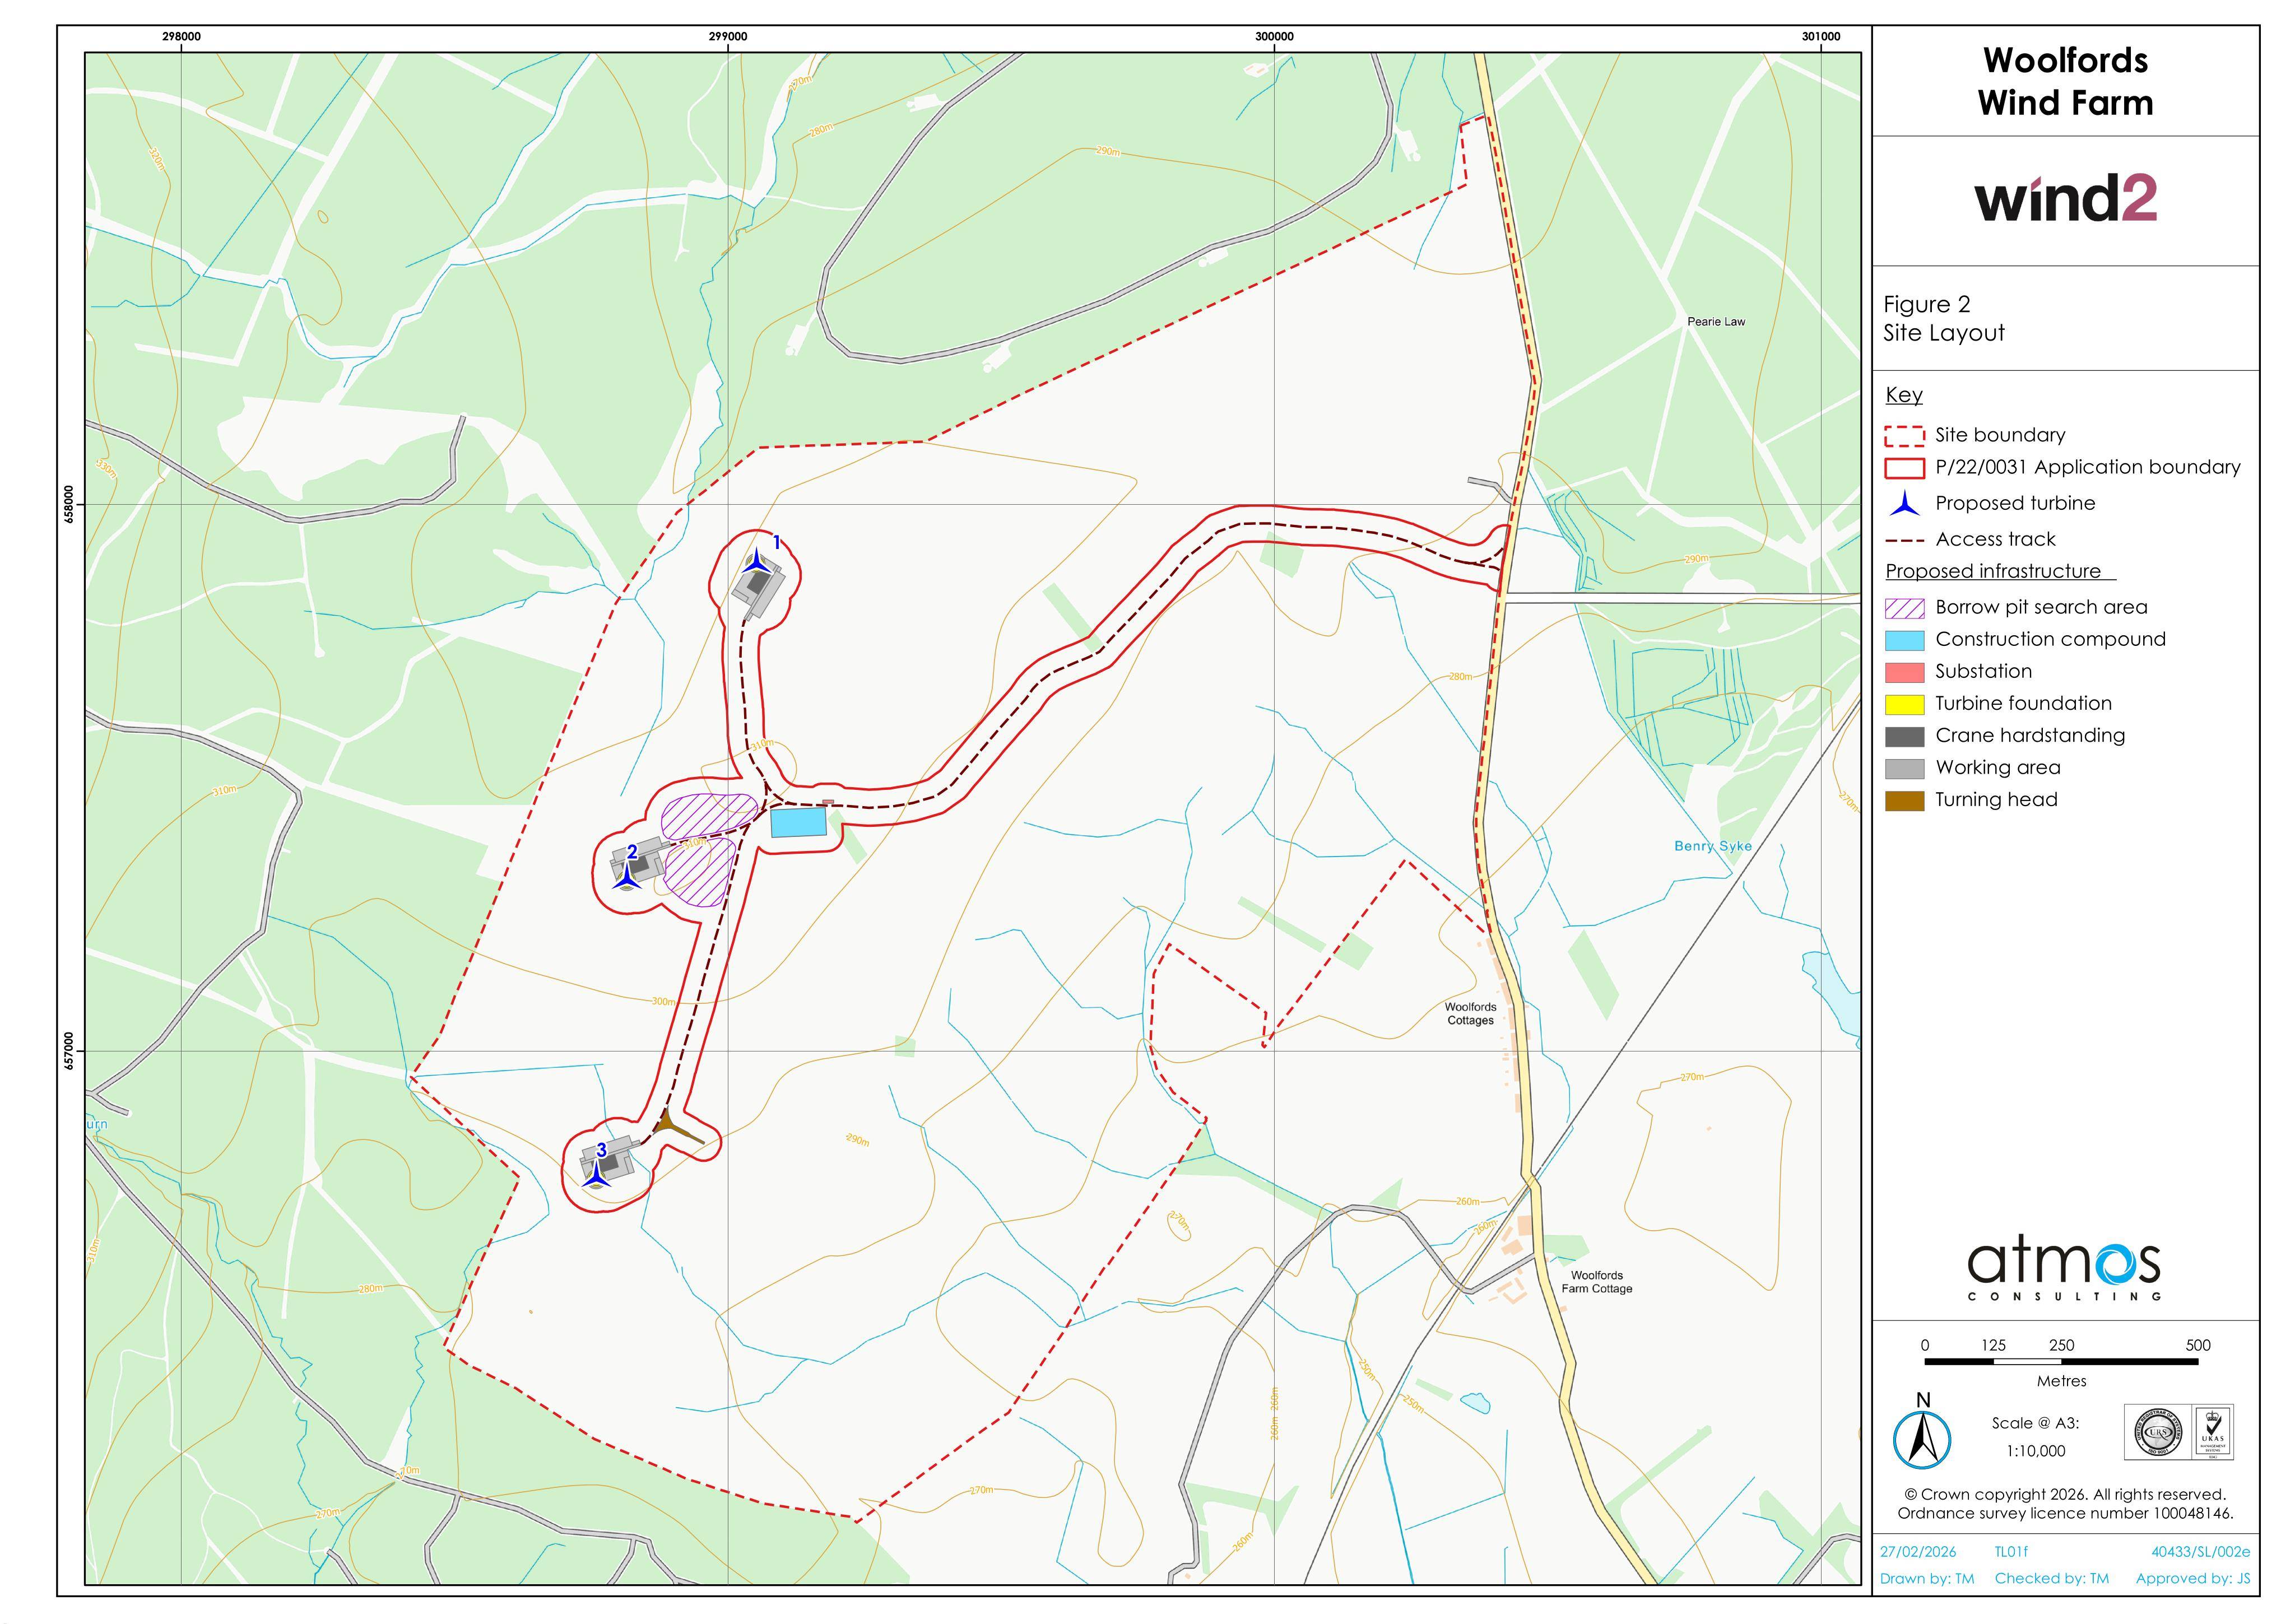The width and height of the screenshot is (2295, 1624).
Task: Click the Working area light grey swatch
Action: pyautogui.click(x=1905, y=768)
